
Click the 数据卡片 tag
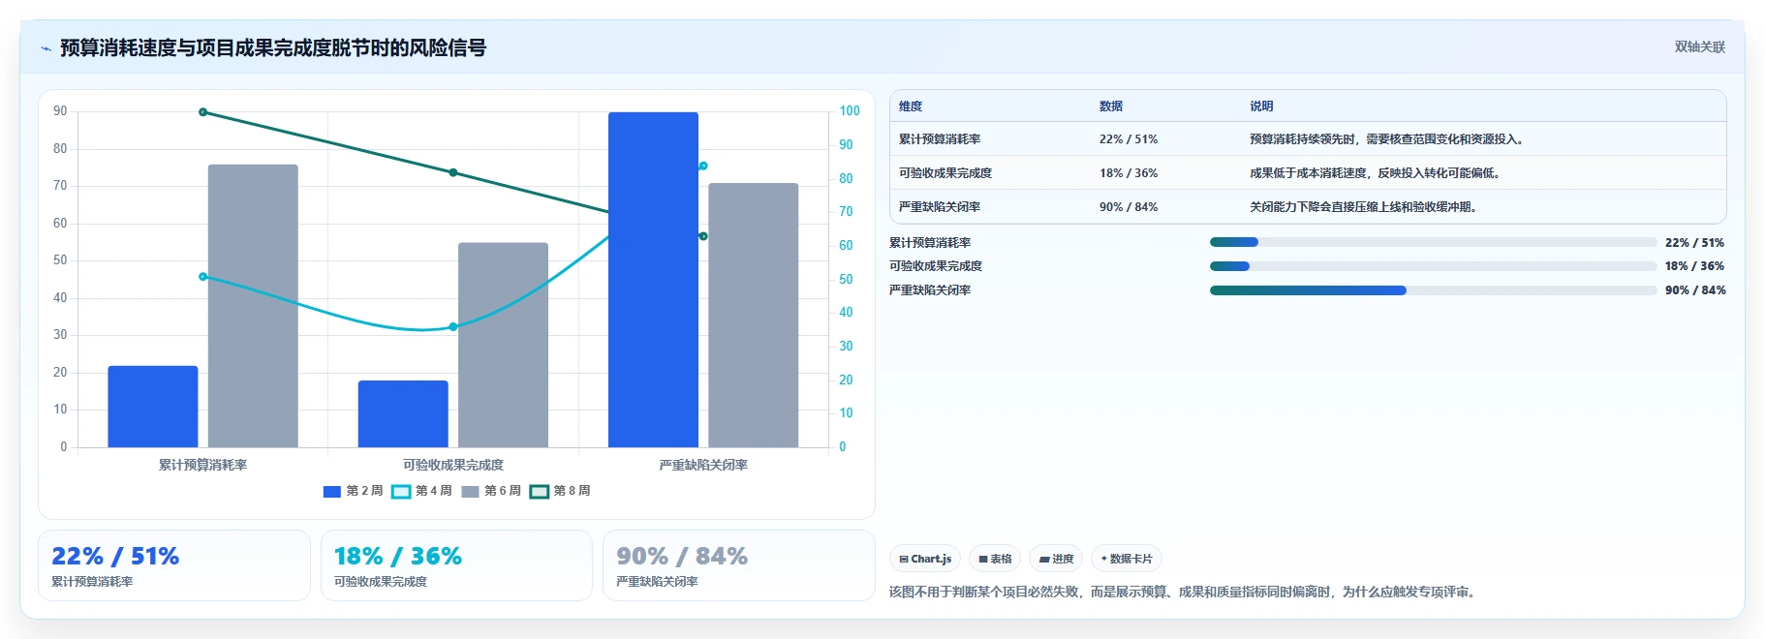(x=1127, y=559)
